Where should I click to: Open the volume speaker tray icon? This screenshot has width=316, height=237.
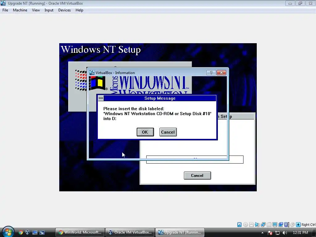pyautogui.click(x=285, y=233)
